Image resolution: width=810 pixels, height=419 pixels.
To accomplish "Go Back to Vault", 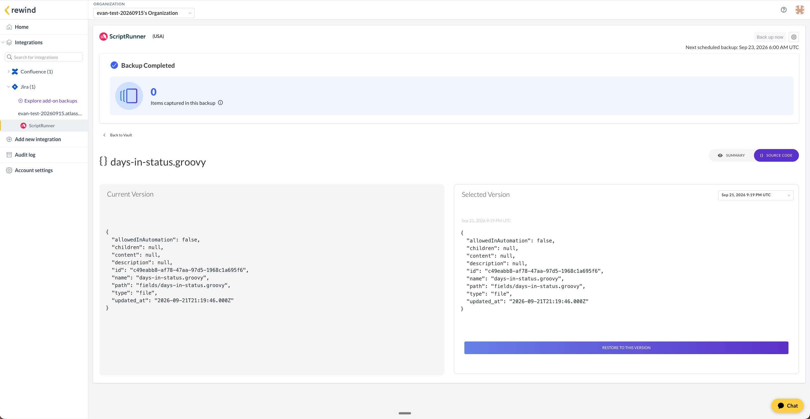I will (x=121, y=135).
